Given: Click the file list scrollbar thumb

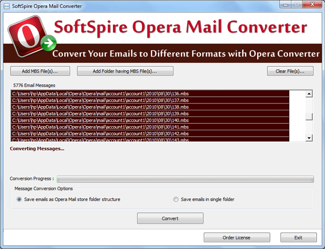Looking at the screenshot, I should [309, 117].
